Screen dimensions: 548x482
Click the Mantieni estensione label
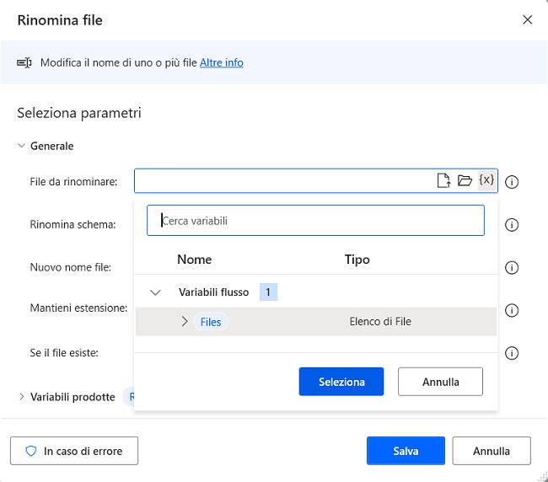pyautogui.click(x=78, y=308)
